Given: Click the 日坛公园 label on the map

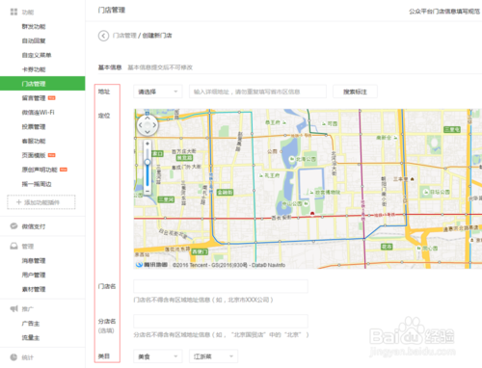Looking at the screenshot, I should pyautogui.click(x=440, y=192).
